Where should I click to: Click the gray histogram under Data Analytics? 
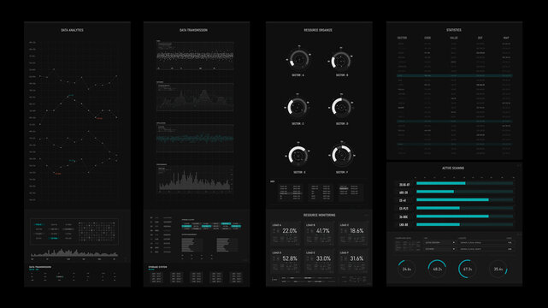(74, 252)
